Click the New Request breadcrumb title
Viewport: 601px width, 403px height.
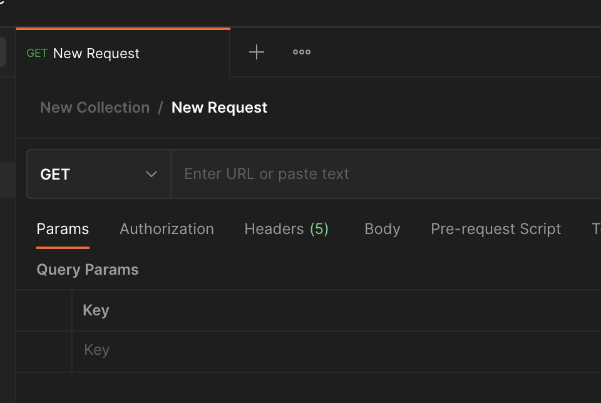point(218,107)
